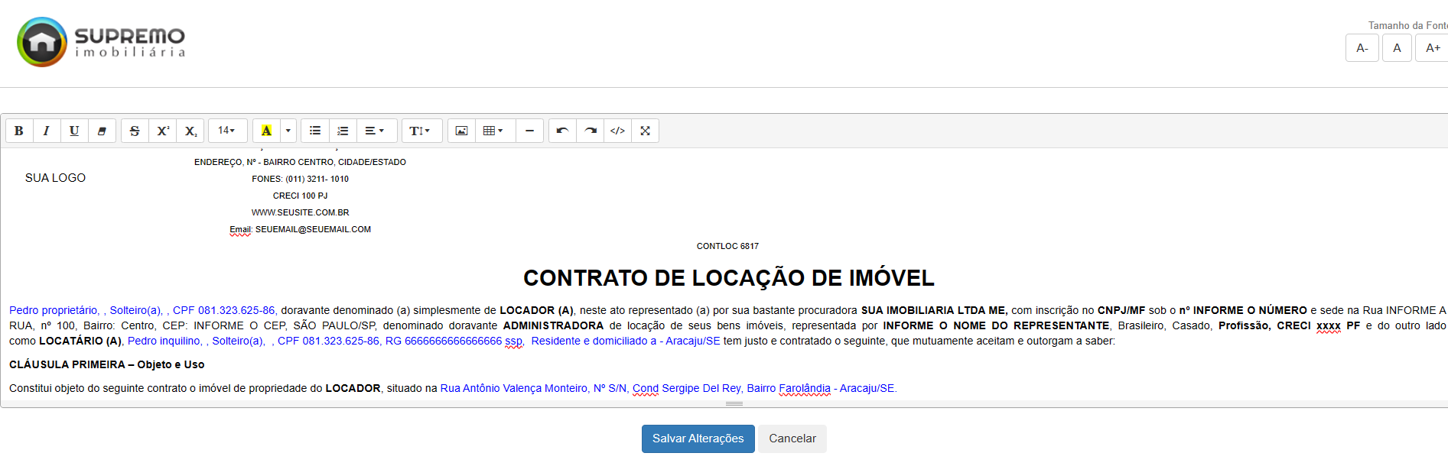Switch to HTML code view

point(617,131)
